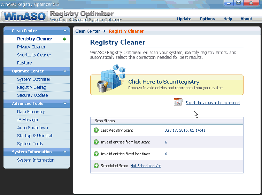Viewport: 262px width, 195px height.
Task: Collapse the System Information section header
Action: pyautogui.click(x=65, y=152)
